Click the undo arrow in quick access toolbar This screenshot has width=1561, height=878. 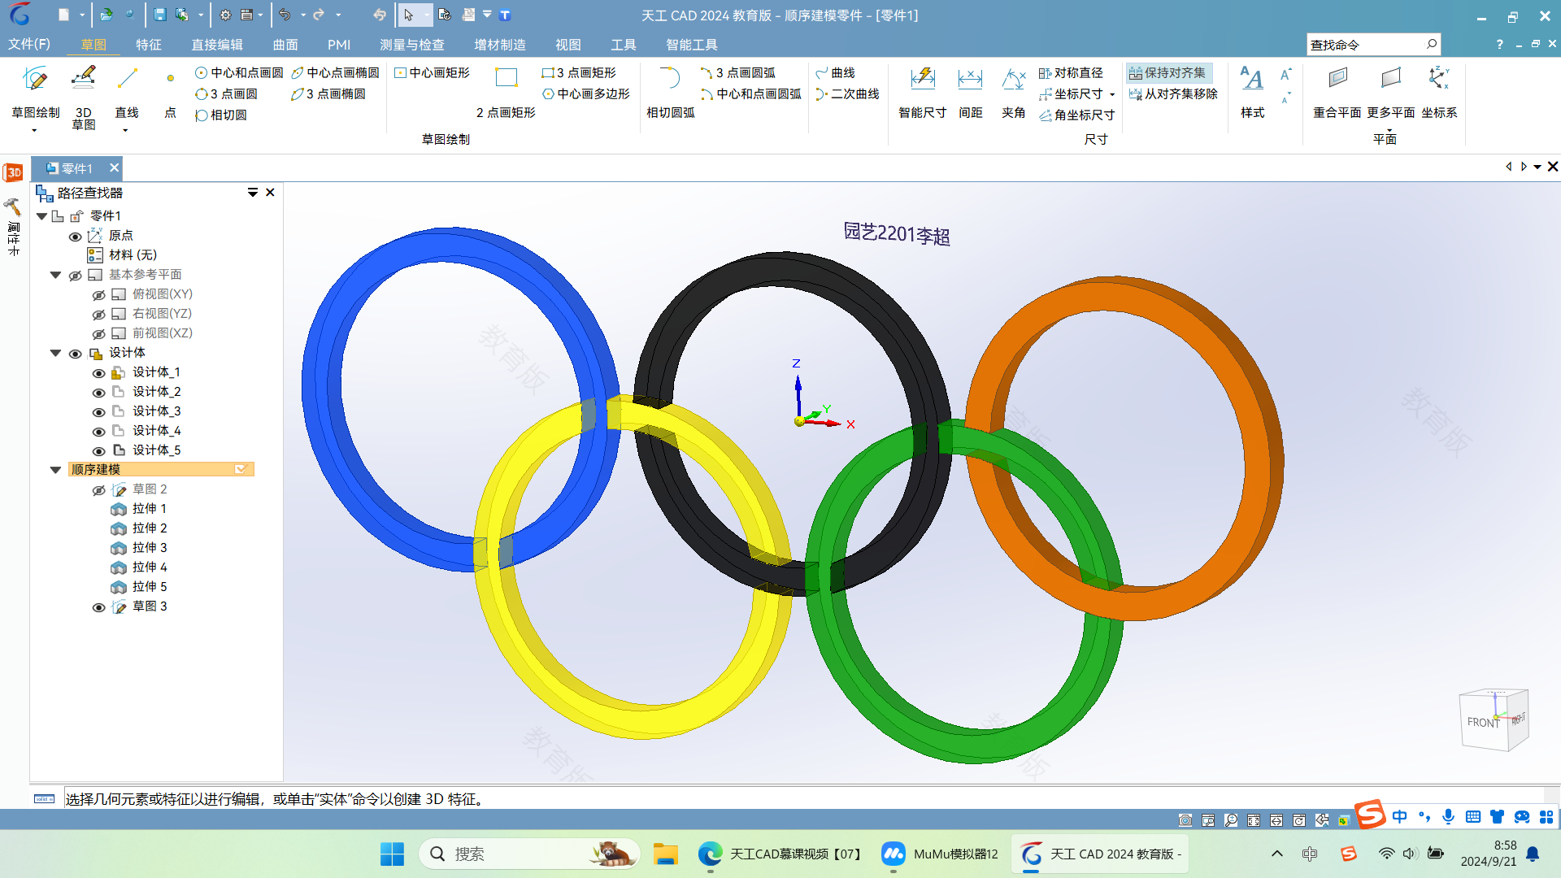click(285, 15)
